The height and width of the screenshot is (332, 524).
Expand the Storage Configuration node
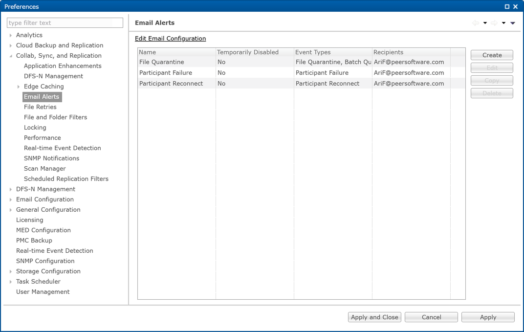pos(11,271)
